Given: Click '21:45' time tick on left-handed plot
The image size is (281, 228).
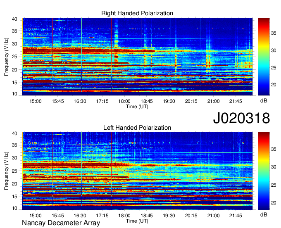Looking at the screenshot, I should pos(236,216).
